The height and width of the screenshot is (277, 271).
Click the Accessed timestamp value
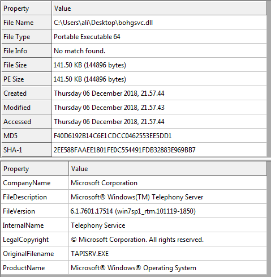click(109, 122)
